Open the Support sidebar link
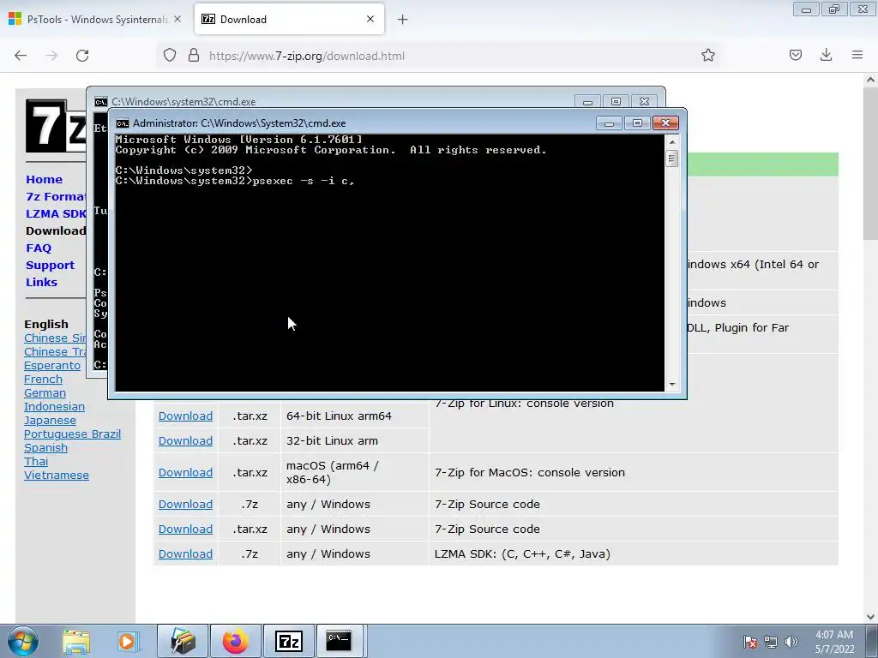The width and height of the screenshot is (878, 658). click(x=50, y=266)
